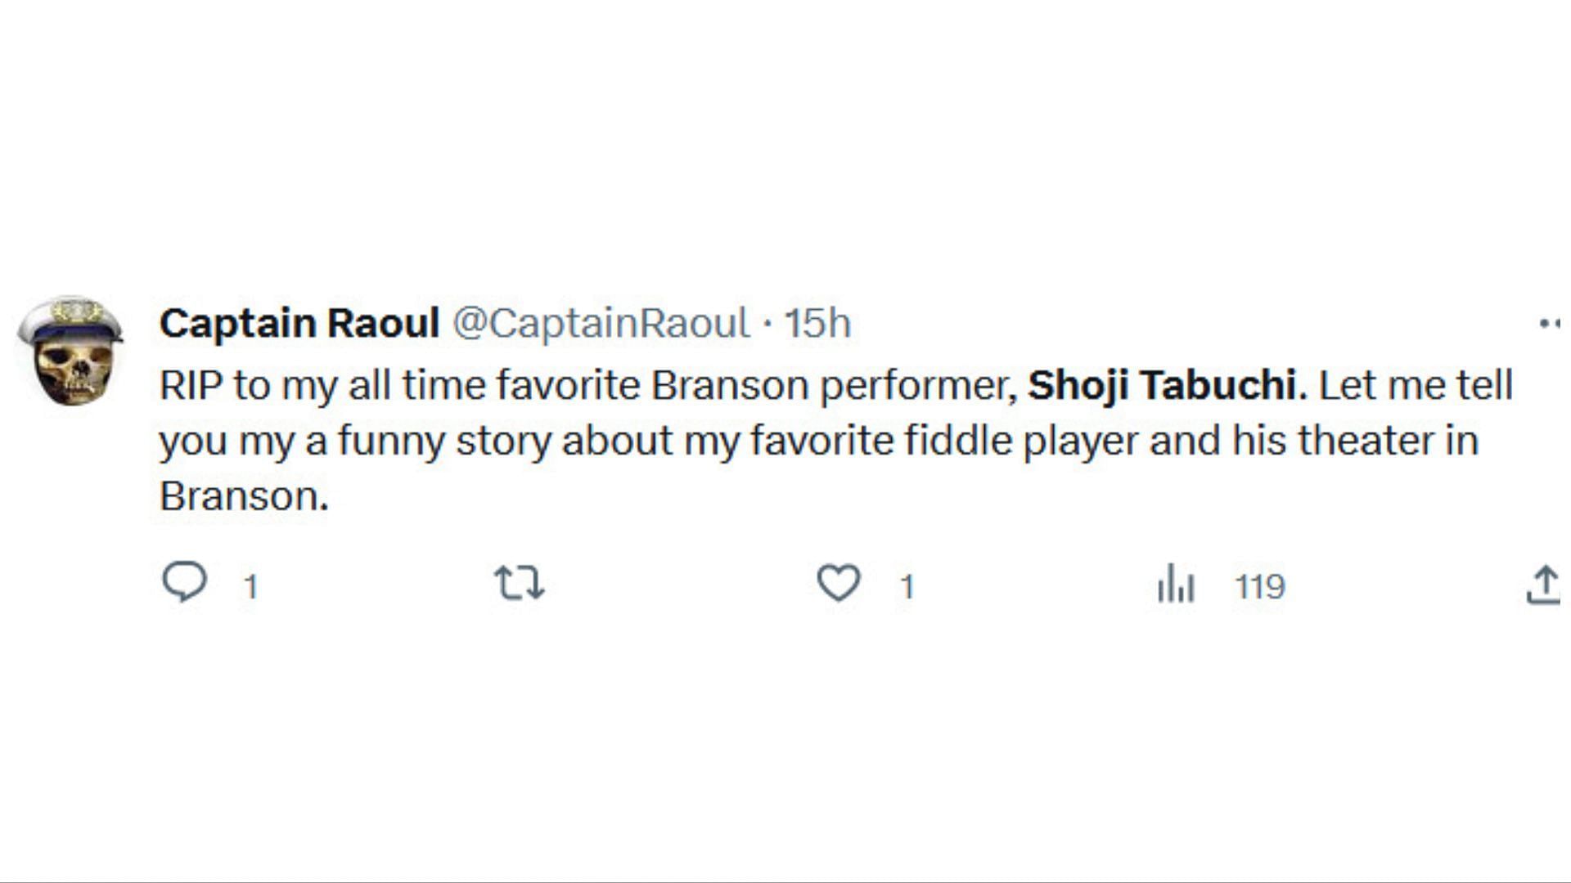This screenshot has width=1571, height=883.
Task: Click the reply speech bubble icon
Action: pos(185,582)
